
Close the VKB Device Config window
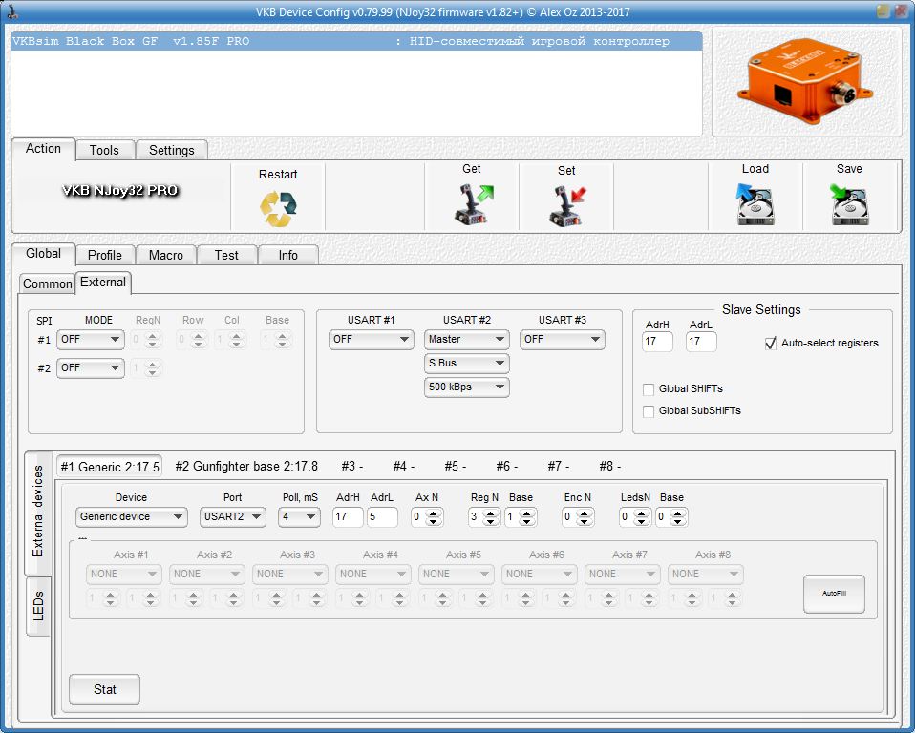(901, 11)
